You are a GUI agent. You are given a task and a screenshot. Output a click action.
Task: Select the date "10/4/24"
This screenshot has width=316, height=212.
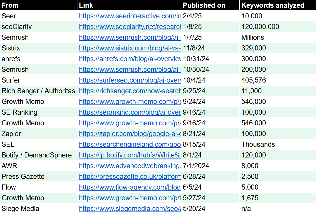click(x=194, y=80)
